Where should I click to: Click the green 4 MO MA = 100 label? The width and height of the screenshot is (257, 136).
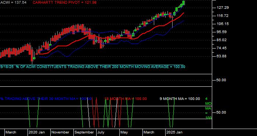pos(208,108)
